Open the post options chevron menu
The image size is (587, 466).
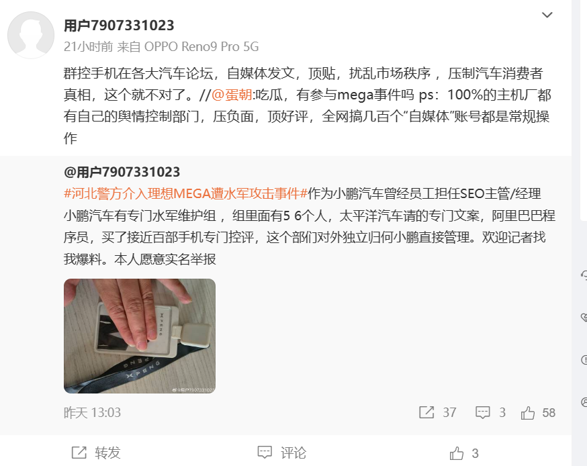547,15
